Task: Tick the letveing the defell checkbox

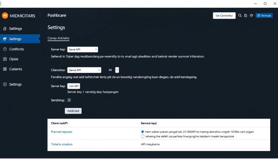Action: pos(143,136)
